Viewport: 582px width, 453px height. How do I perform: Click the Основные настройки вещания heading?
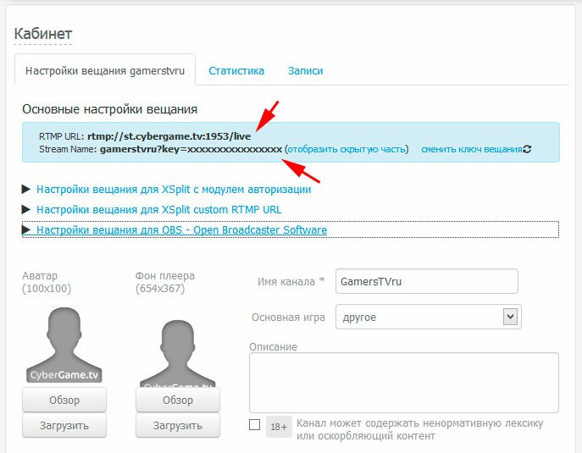pyautogui.click(x=110, y=109)
